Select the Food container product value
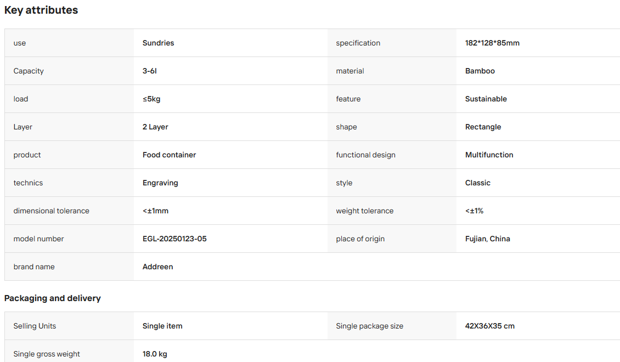The image size is (620, 362). point(169,155)
